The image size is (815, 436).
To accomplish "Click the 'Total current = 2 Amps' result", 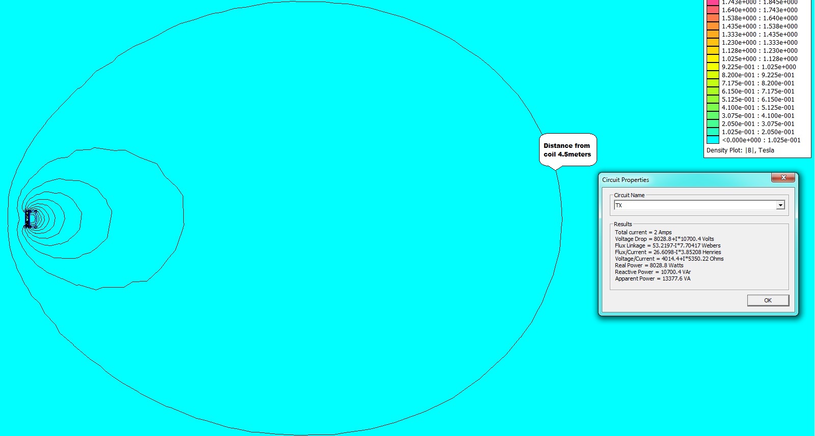I will 643,232.
